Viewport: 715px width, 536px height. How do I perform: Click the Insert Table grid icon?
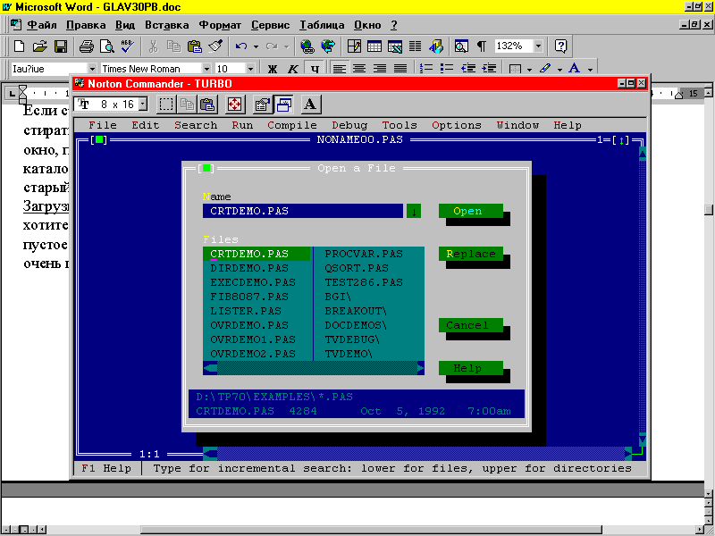pyautogui.click(x=374, y=46)
